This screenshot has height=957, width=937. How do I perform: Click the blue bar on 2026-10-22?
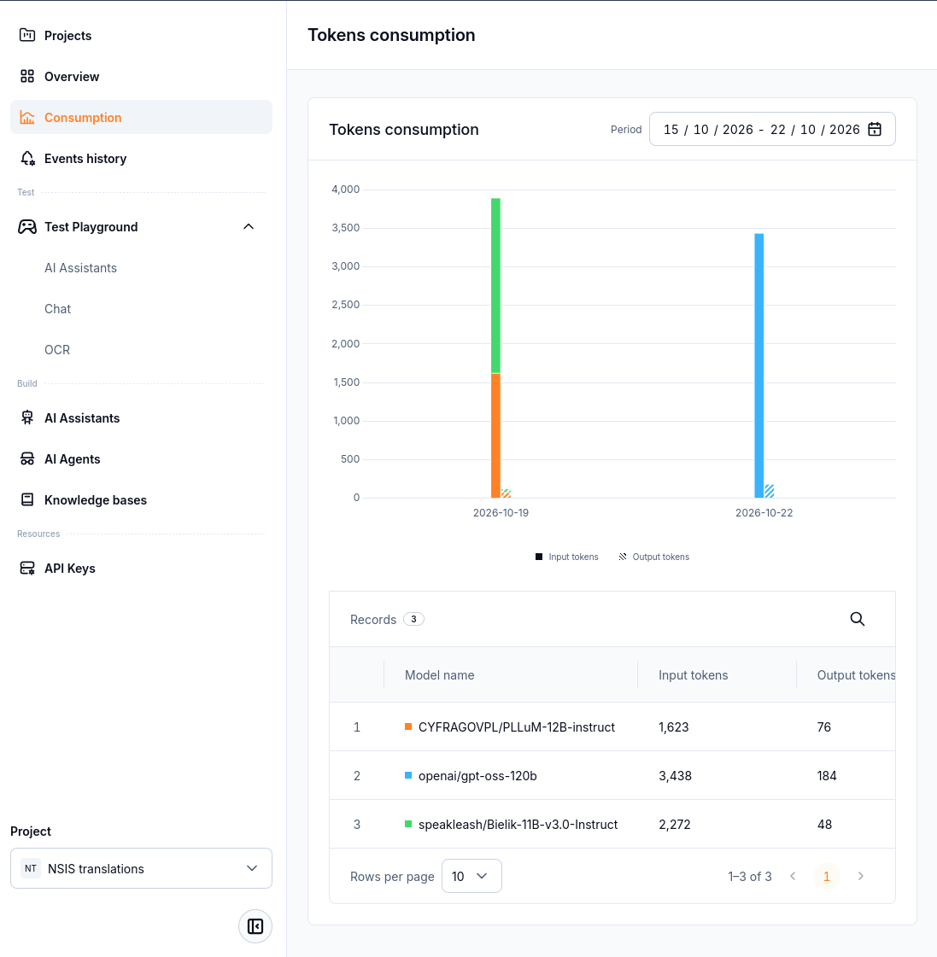click(759, 365)
